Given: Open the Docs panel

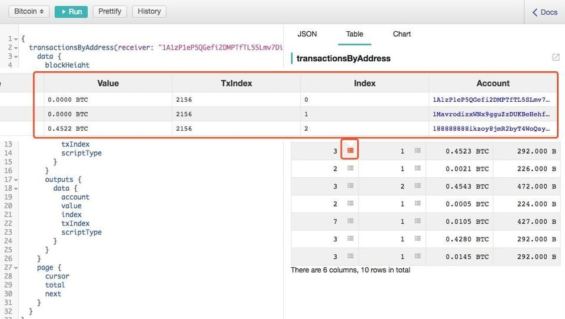Looking at the screenshot, I should (x=544, y=12).
